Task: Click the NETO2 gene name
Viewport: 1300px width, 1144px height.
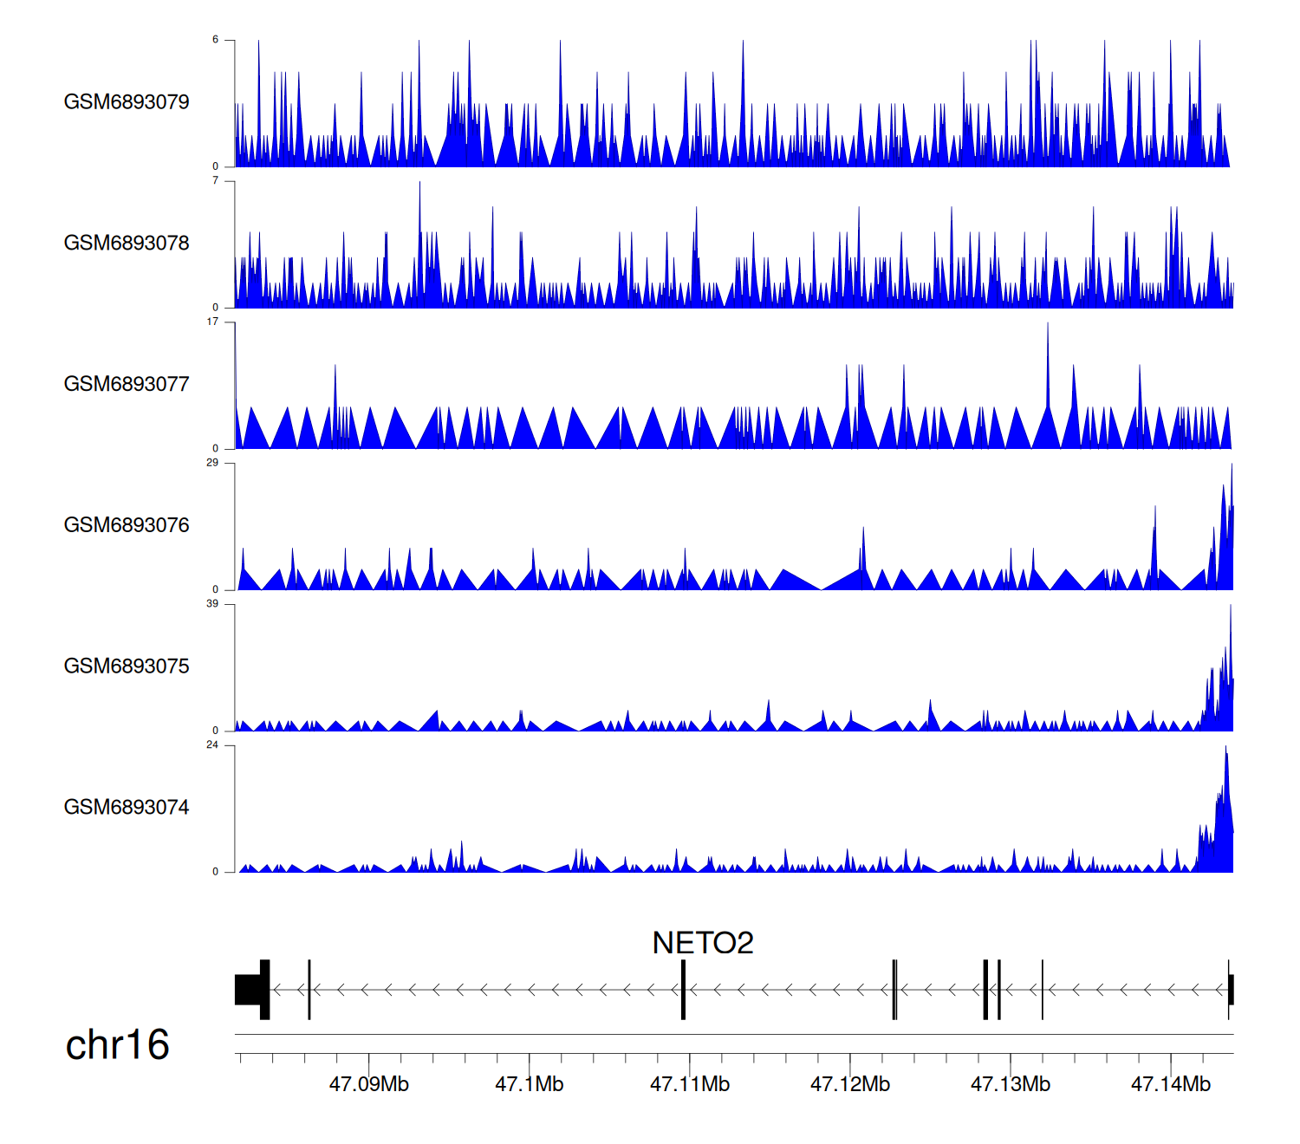Action: [x=702, y=943]
